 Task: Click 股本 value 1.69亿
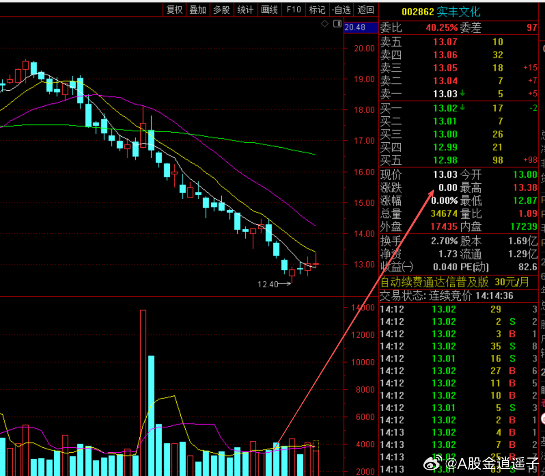523,241
